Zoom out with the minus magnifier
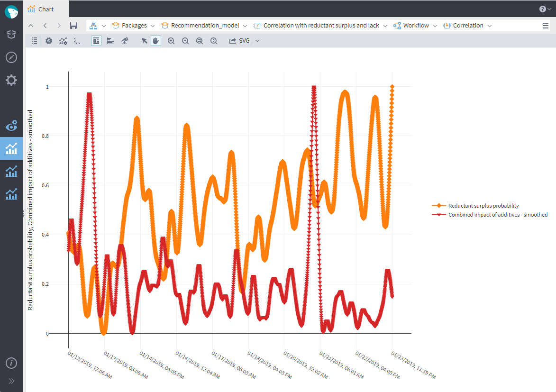 [185, 41]
